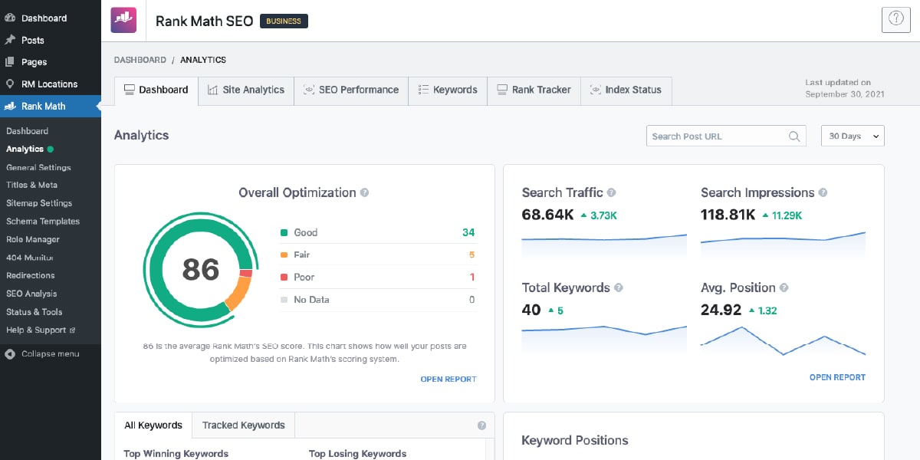The image size is (920, 460).
Task: Open report for Overall Optimization
Action: pos(449,379)
